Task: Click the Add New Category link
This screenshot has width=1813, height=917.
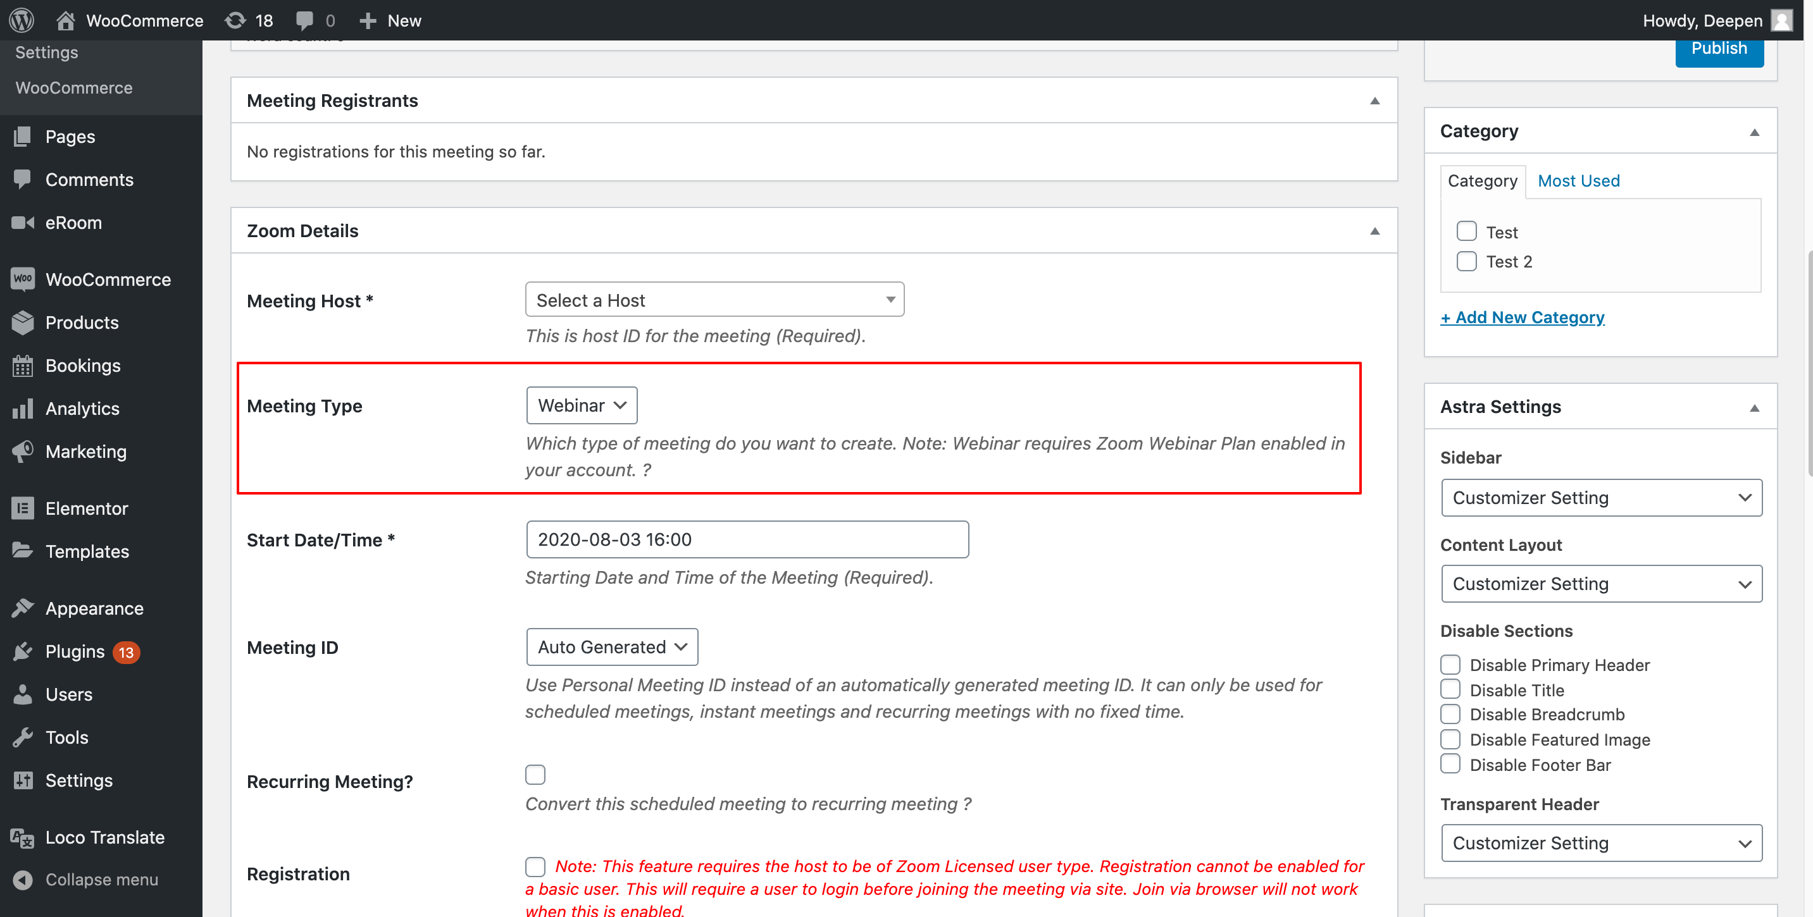Action: coord(1523,317)
